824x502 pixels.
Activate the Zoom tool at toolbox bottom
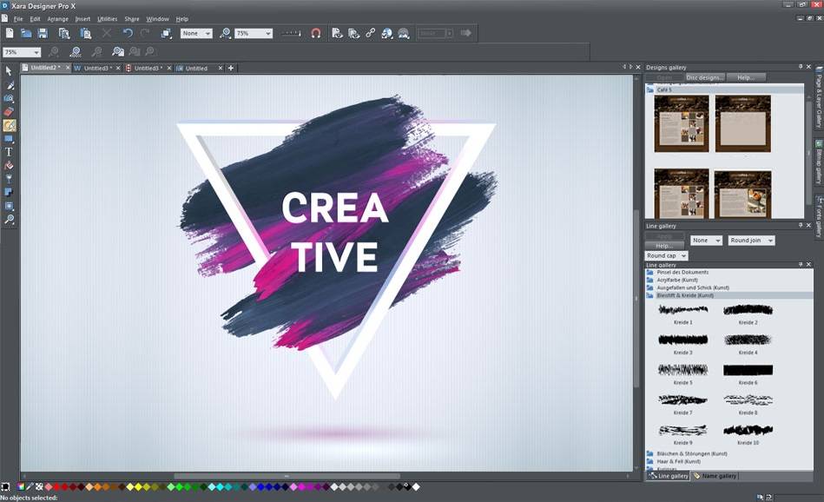pos(9,219)
